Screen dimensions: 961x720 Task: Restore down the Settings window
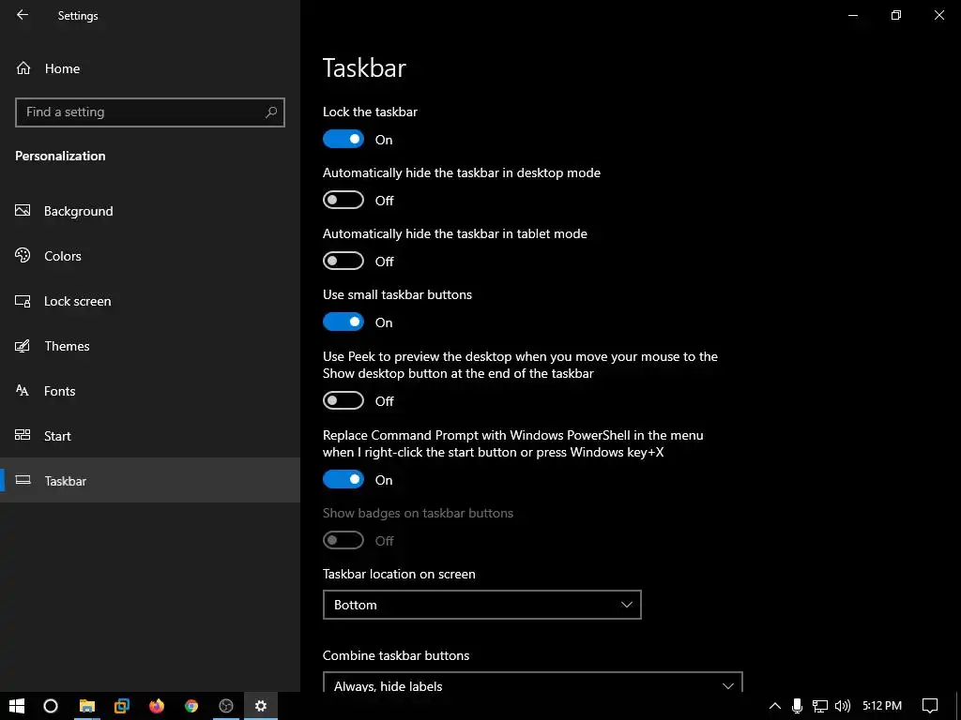point(896,15)
